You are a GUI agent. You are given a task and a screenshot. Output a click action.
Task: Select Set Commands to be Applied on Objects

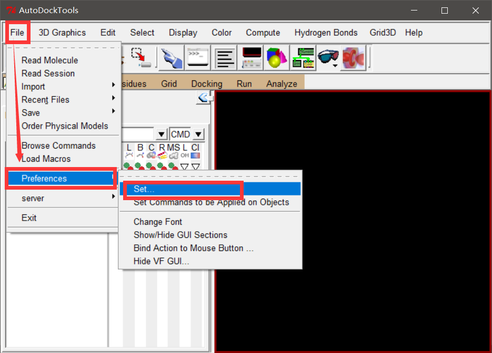[210, 202]
